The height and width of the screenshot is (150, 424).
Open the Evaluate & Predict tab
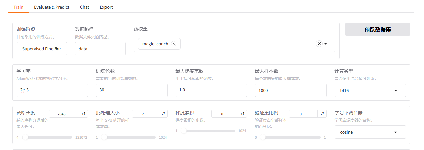[x=52, y=7]
